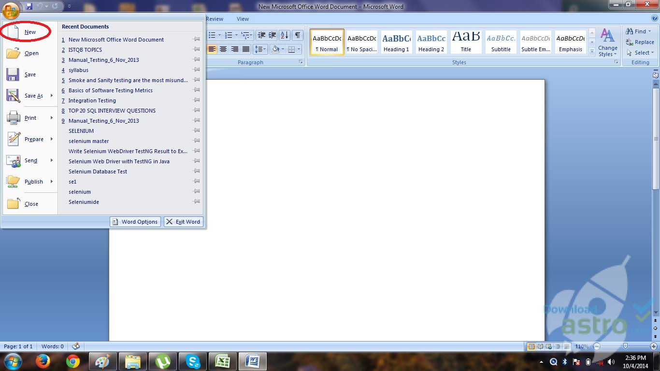The height and width of the screenshot is (371, 660).
Task: Select New from the Office menu
Action: point(30,32)
